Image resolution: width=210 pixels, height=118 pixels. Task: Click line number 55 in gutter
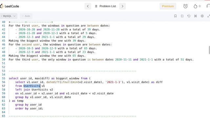(x=4, y=78)
